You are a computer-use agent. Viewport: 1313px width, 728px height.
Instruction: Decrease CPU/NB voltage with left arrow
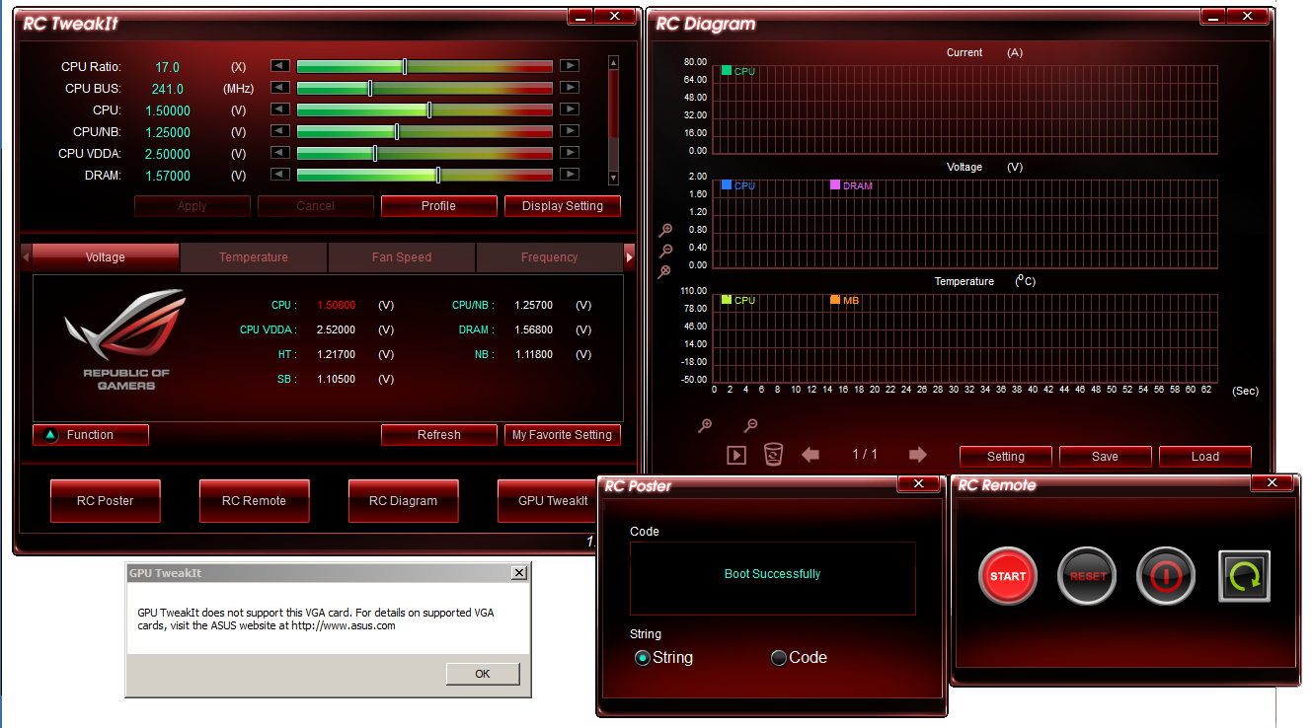[x=280, y=131]
